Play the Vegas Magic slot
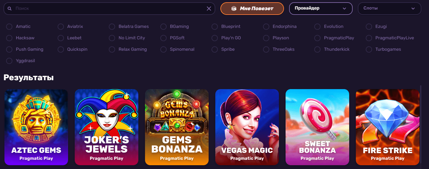429x169 pixels. [x=247, y=127]
